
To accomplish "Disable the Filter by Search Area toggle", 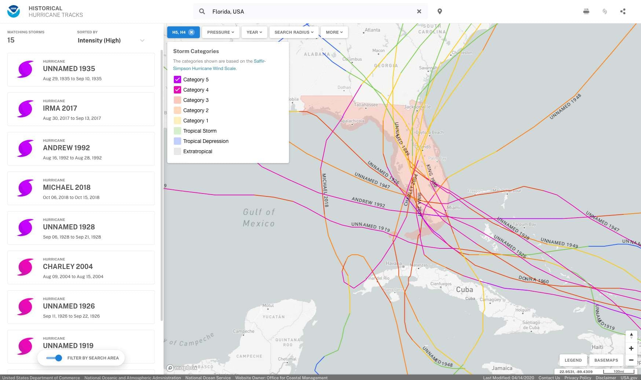I will [54, 358].
